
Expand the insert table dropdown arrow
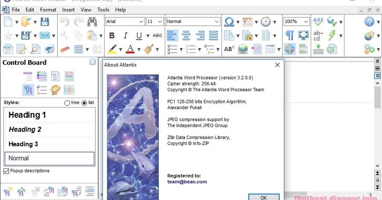(x=279, y=49)
